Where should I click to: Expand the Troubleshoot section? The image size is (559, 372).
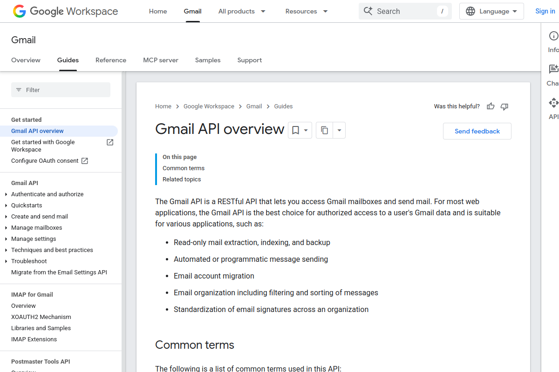point(6,261)
